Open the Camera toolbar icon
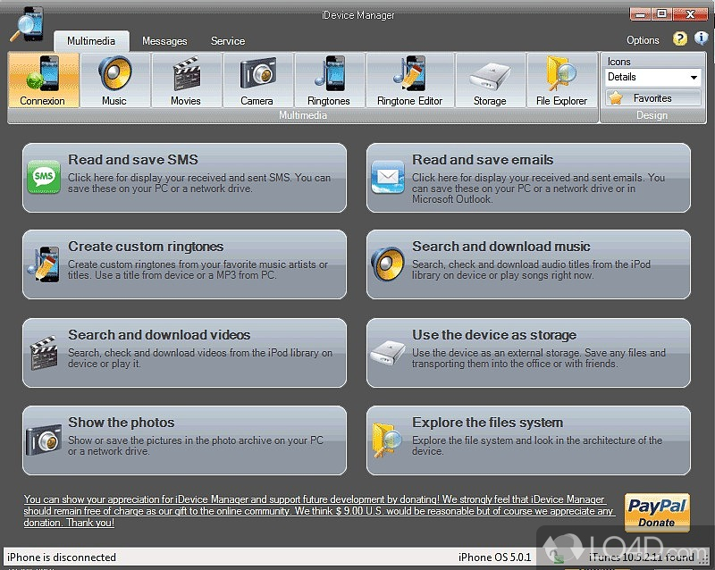Image resolution: width=715 pixels, height=570 pixels. pyautogui.click(x=257, y=80)
